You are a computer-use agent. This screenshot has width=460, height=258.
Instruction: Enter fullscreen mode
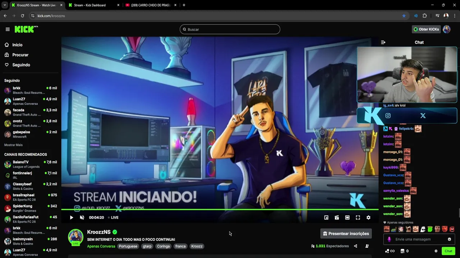coord(358,218)
